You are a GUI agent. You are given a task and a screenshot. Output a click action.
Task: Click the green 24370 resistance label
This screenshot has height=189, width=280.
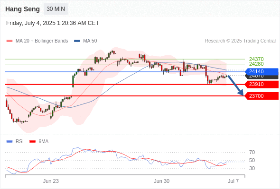(256, 59)
